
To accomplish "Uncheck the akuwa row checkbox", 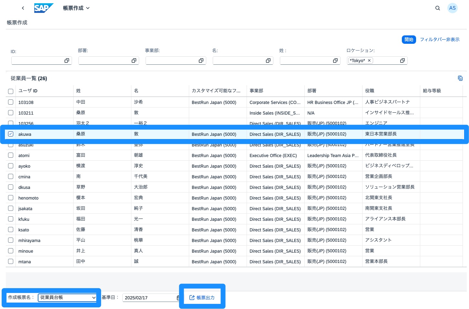I will click(11, 134).
